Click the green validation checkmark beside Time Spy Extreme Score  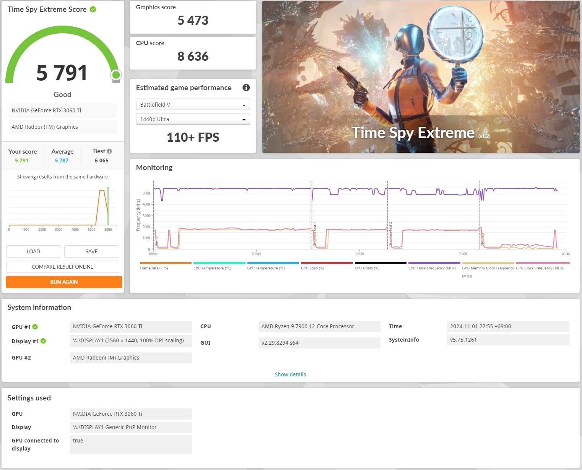click(93, 9)
